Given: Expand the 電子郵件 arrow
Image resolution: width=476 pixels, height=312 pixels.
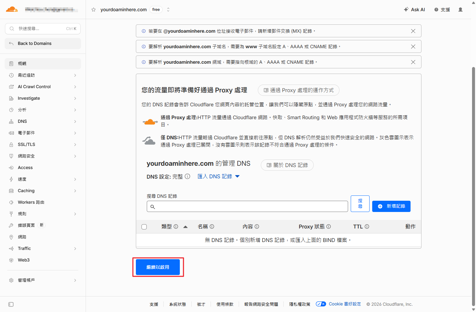Looking at the screenshot, I should 75,133.
